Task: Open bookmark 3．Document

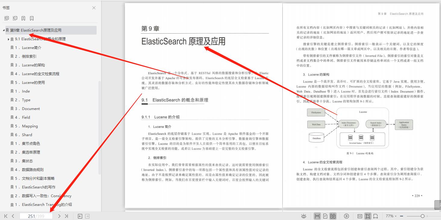Action: [x=27, y=109]
